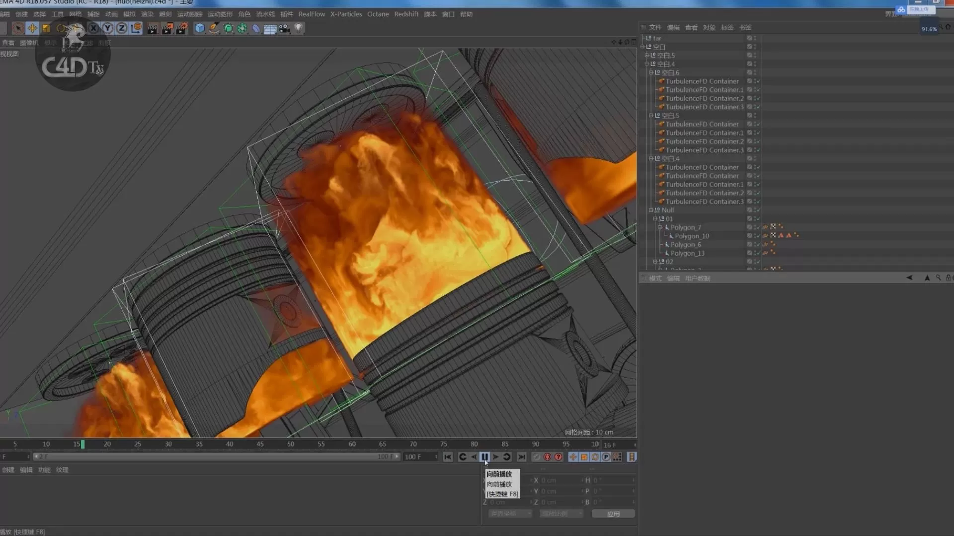Viewport: 954px width, 536px height.
Task: Open the Octane menu
Action: pos(378,14)
